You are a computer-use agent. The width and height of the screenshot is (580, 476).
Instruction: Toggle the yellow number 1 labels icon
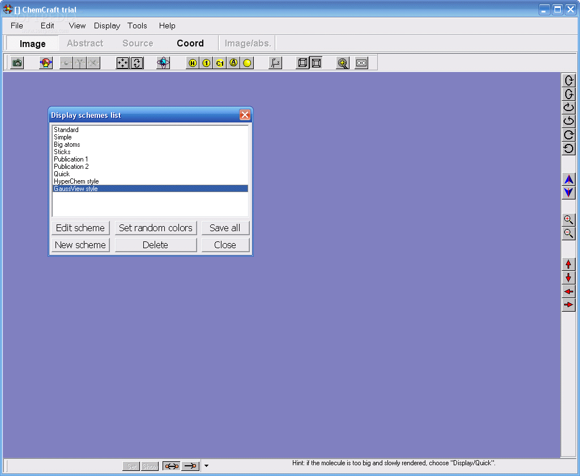coord(206,63)
